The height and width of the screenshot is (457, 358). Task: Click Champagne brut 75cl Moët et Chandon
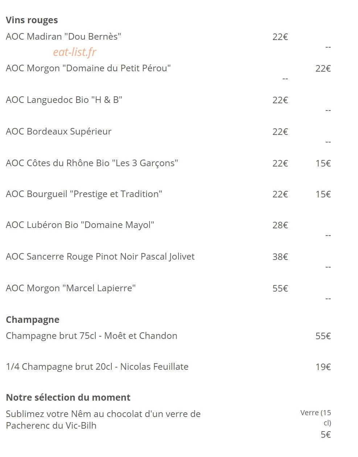point(92,336)
